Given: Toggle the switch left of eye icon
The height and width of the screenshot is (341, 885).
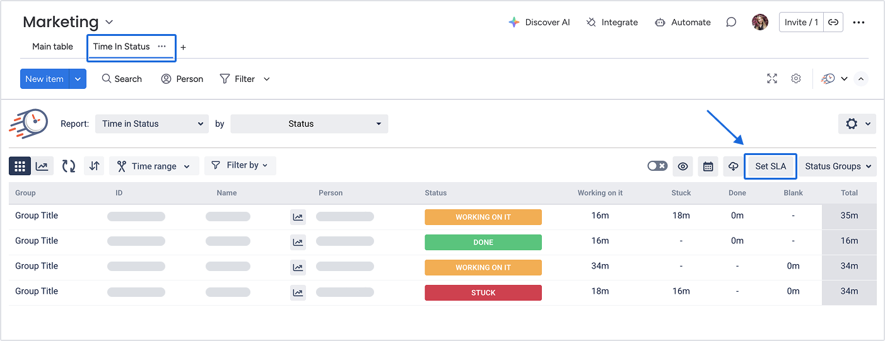Looking at the screenshot, I should [657, 166].
